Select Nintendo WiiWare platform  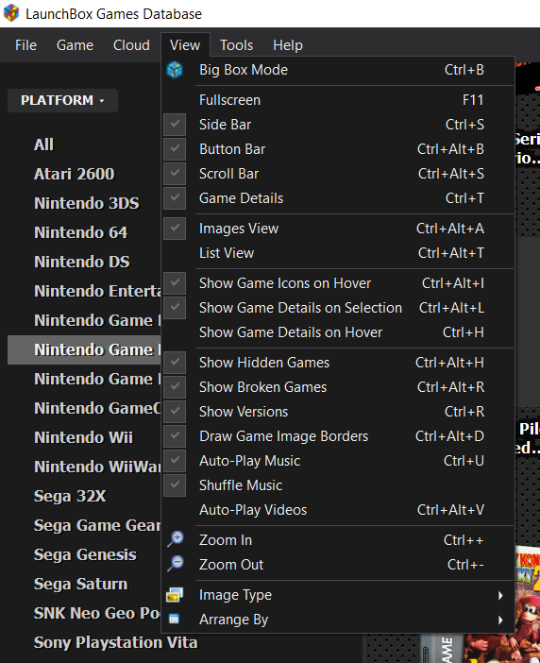click(97, 467)
